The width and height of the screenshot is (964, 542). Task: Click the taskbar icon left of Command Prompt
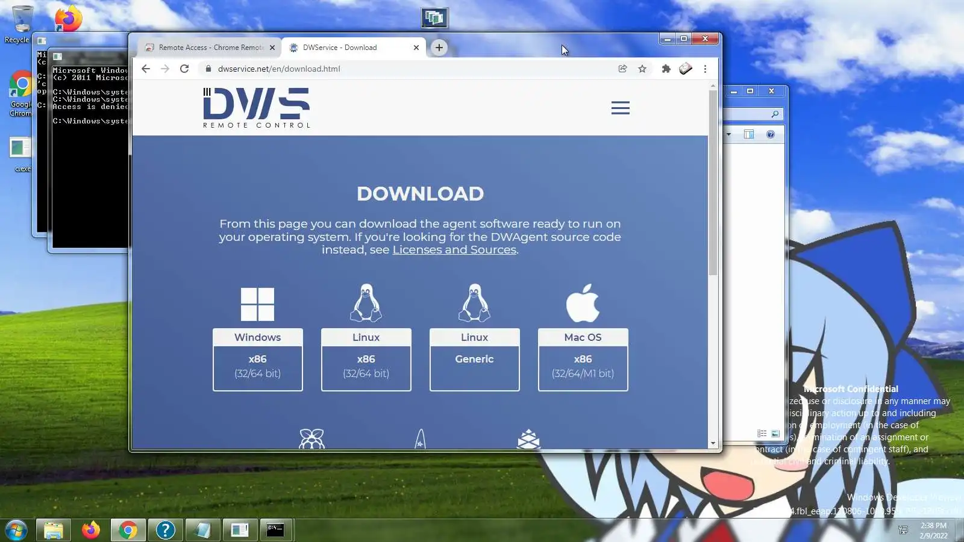(240, 530)
